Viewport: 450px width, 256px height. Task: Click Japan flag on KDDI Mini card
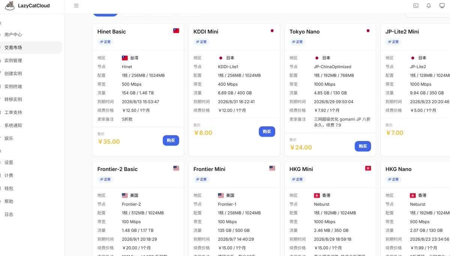[272, 31]
